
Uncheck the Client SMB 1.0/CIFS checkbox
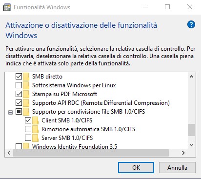28,120
